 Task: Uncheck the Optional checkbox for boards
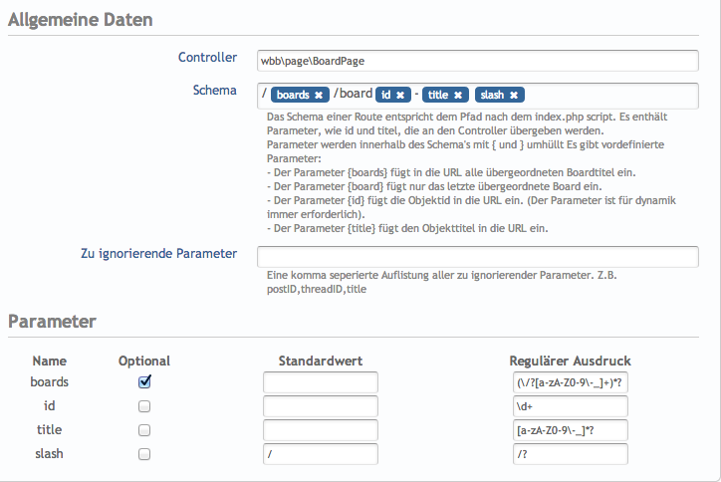click(144, 381)
